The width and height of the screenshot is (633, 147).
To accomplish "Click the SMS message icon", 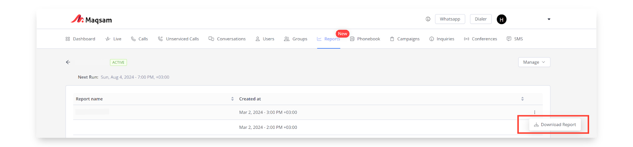I will tap(509, 39).
